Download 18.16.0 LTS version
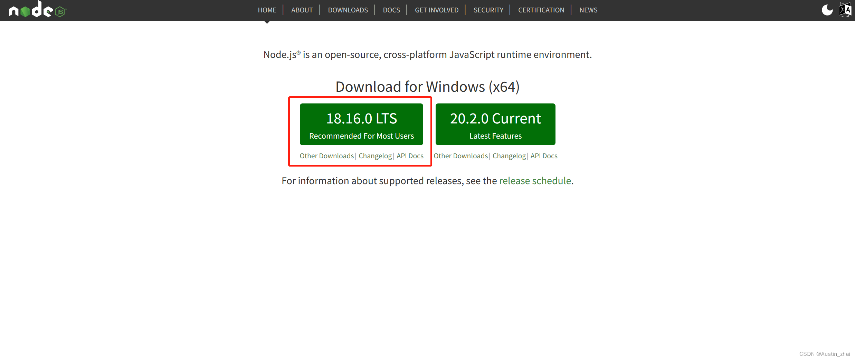Screen dimensions: 855x360 361,124
